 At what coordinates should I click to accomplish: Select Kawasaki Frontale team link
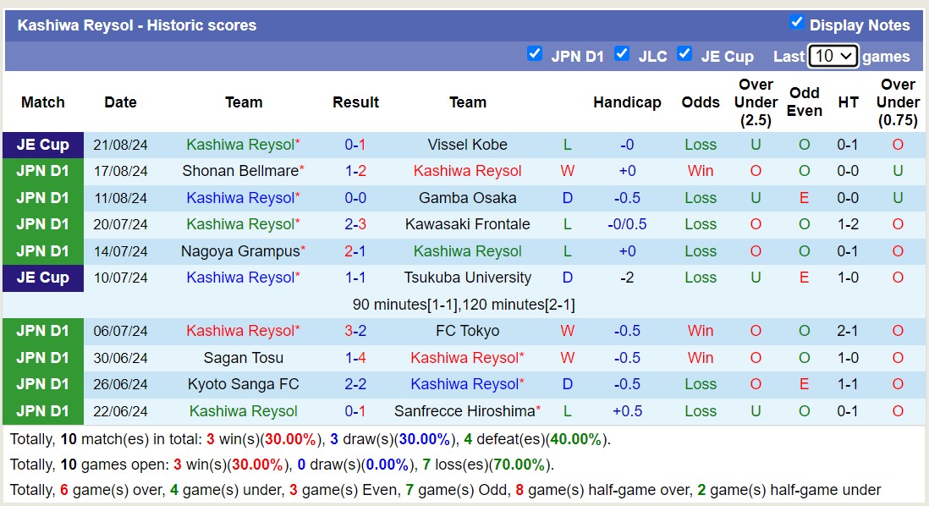coord(467,224)
